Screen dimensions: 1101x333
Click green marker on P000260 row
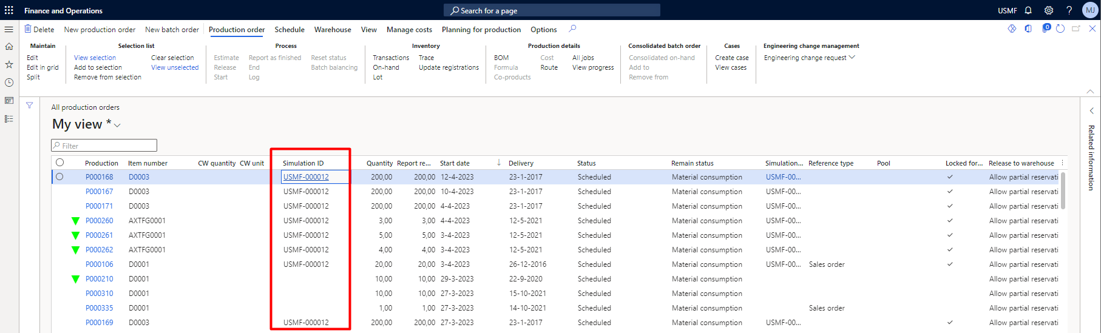[x=75, y=221]
